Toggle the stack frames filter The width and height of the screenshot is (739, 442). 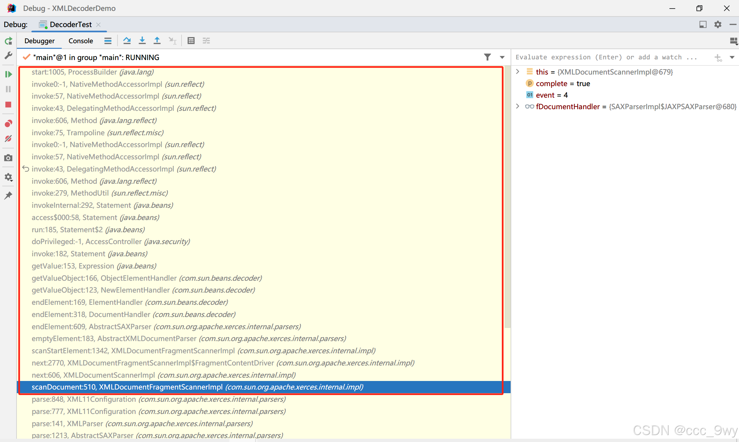pos(488,57)
